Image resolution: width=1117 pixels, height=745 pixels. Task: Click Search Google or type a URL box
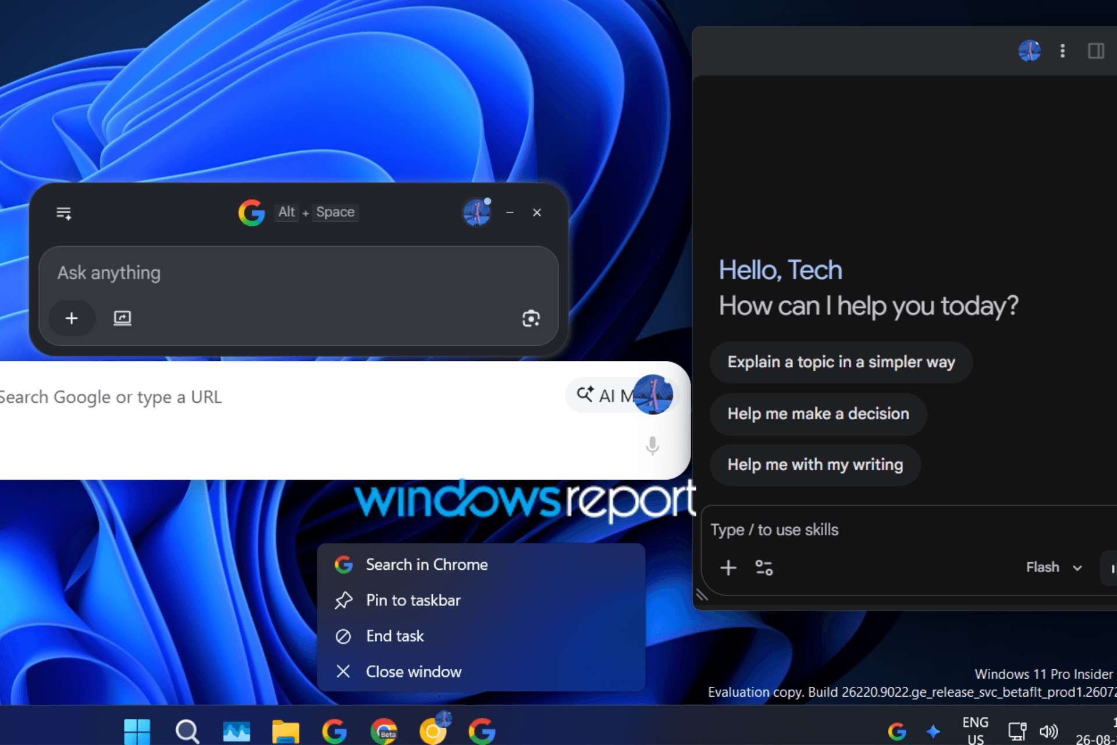click(x=279, y=397)
